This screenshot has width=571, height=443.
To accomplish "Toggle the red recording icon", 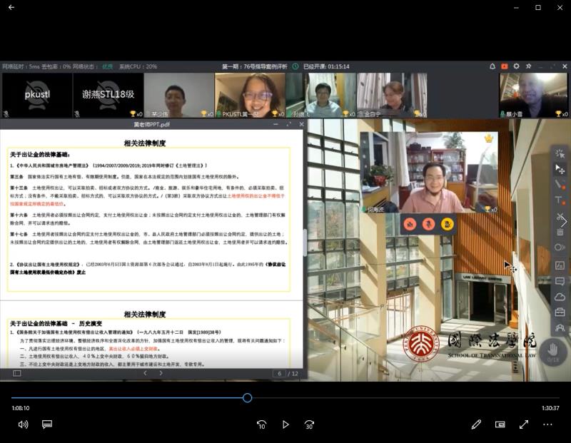I will point(504,66).
